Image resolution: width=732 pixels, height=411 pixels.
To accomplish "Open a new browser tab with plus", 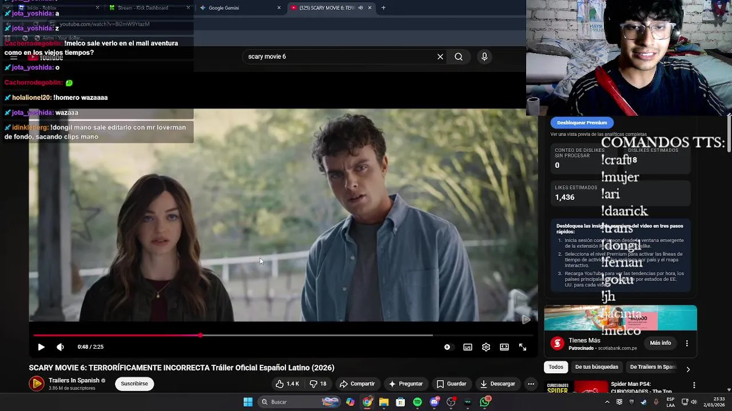I will pyautogui.click(x=383, y=8).
